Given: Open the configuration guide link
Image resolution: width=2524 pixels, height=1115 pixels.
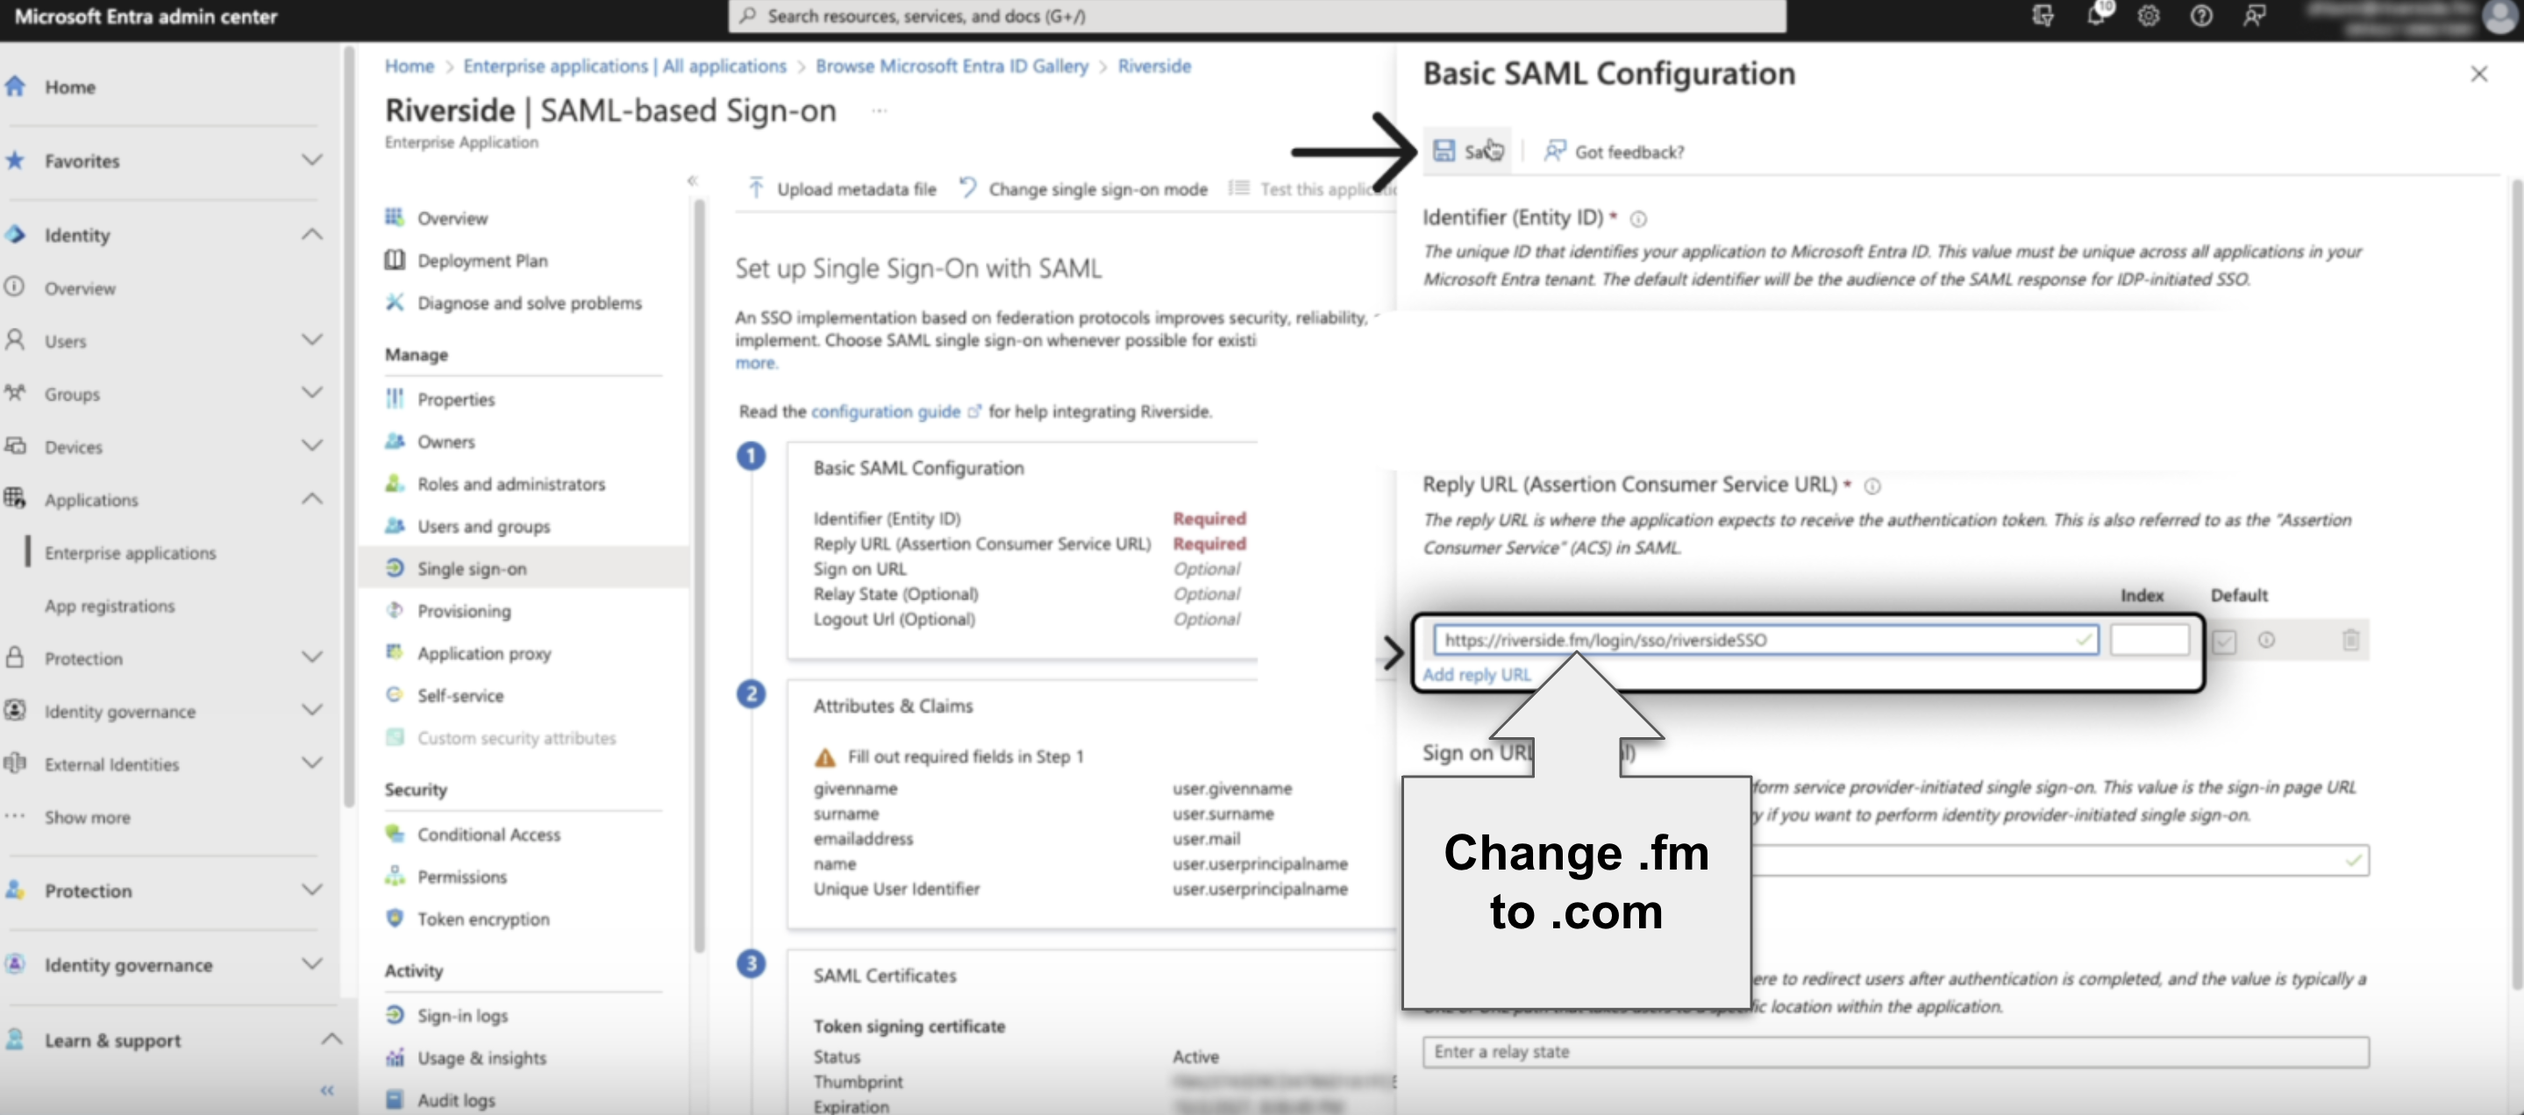Looking at the screenshot, I should pyautogui.click(x=886, y=411).
